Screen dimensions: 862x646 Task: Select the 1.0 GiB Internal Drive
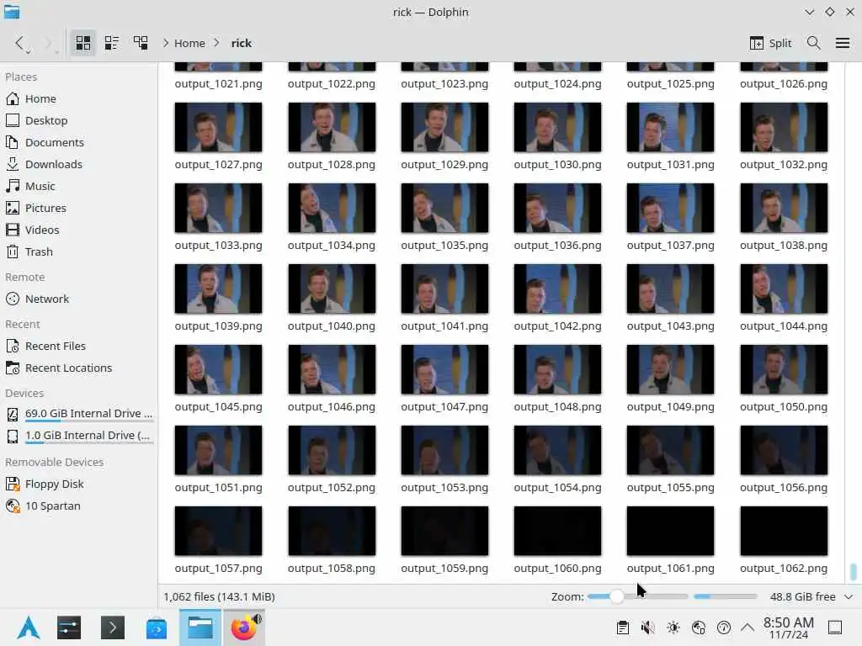(78, 436)
